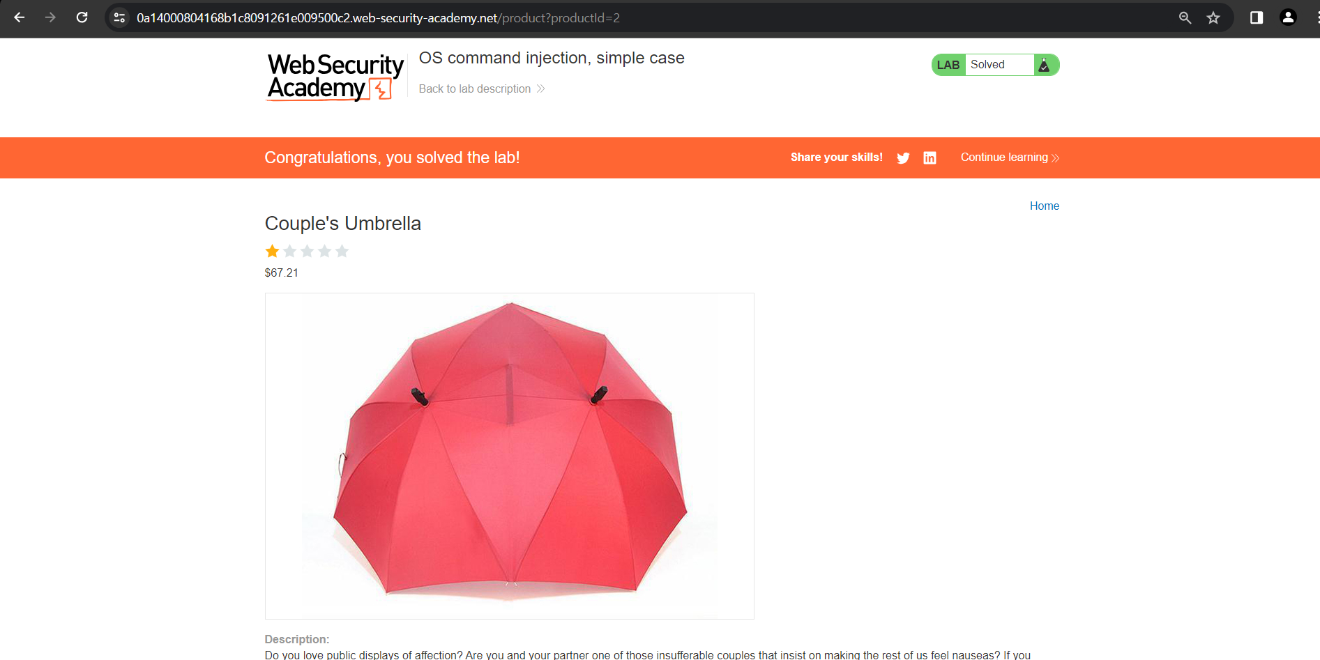This screenshot has height=660, width=1320.
Task: Bookmark this page with the star icon
Action: 1213,17
